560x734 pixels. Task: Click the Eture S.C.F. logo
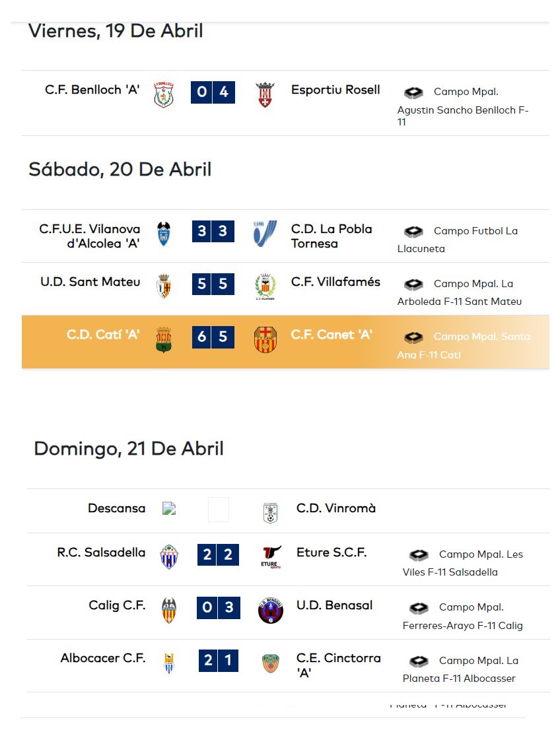(271, 557)
